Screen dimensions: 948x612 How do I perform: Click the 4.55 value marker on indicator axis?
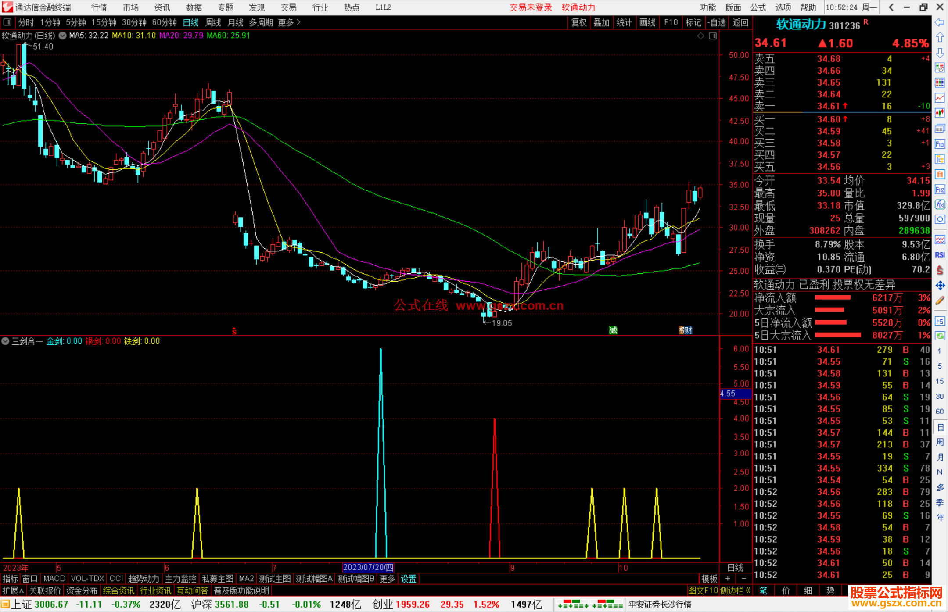pyautogui.click(x=736, y=394)
